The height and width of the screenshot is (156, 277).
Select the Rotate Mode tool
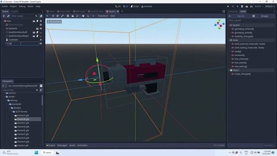tap(58, 16)
